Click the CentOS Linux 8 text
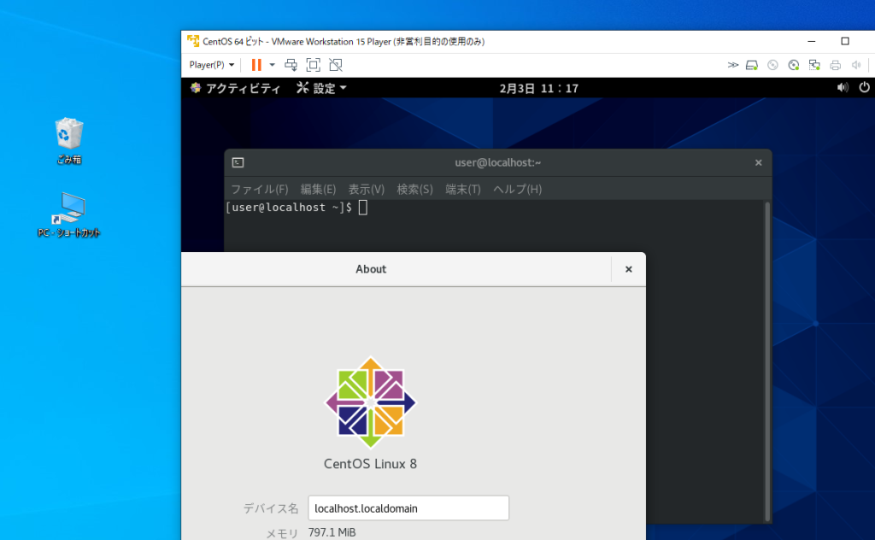The height and width of the screenshot is (540, 875). pos(371,464)
